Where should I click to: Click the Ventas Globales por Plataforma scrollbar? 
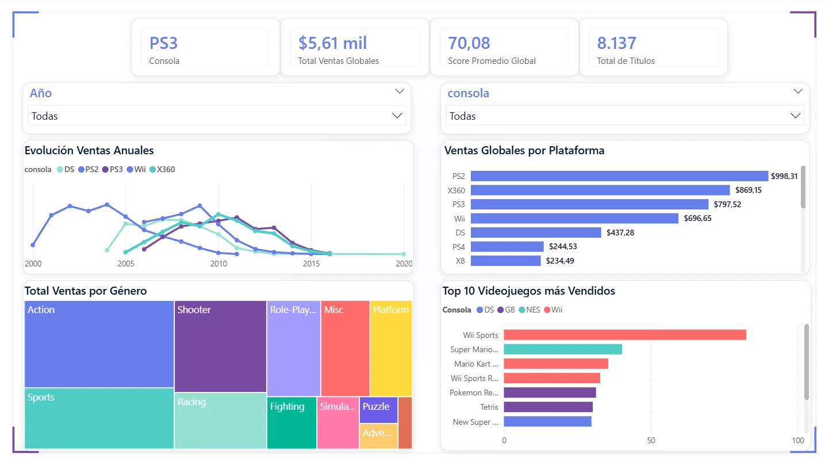(x=803, y=187)
